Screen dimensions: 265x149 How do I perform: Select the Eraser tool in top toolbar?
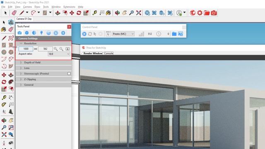click(14, 13)
